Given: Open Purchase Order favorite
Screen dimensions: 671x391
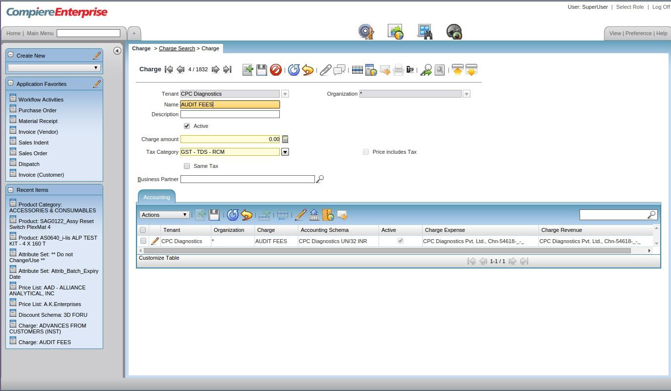Looking at the screenshot, I should coord(38,110).
